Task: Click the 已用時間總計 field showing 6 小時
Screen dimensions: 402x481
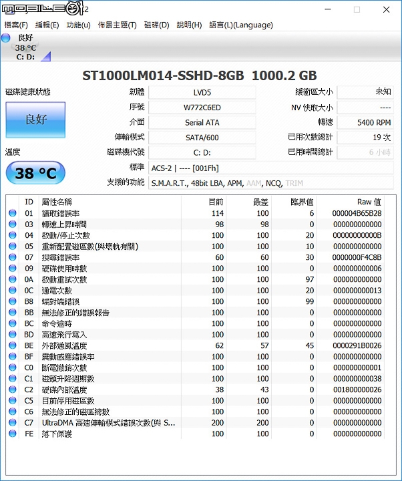Action: [x=365, y=152]
